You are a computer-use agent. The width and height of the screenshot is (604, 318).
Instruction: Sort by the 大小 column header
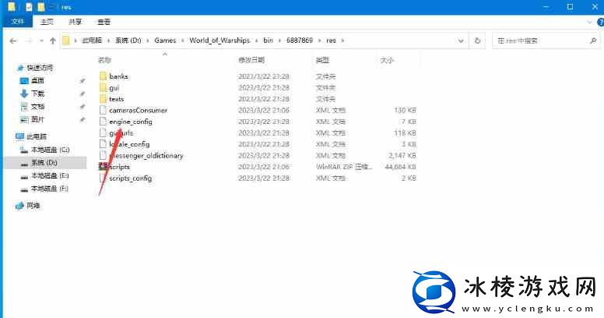387,60
